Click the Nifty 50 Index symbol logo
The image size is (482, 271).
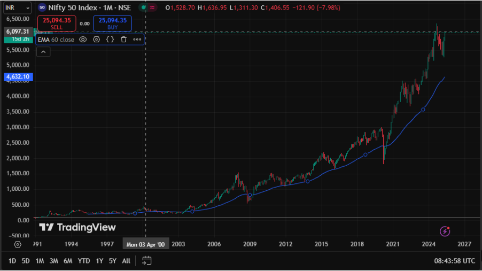click(42, 8)
